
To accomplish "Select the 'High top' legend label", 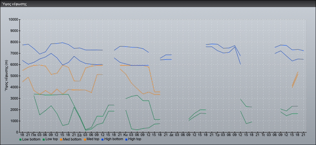I will [x=134, y=139].
